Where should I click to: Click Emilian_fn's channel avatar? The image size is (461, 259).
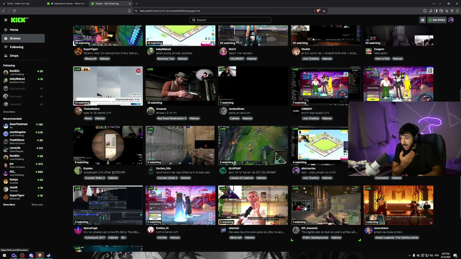click(151, 230)
